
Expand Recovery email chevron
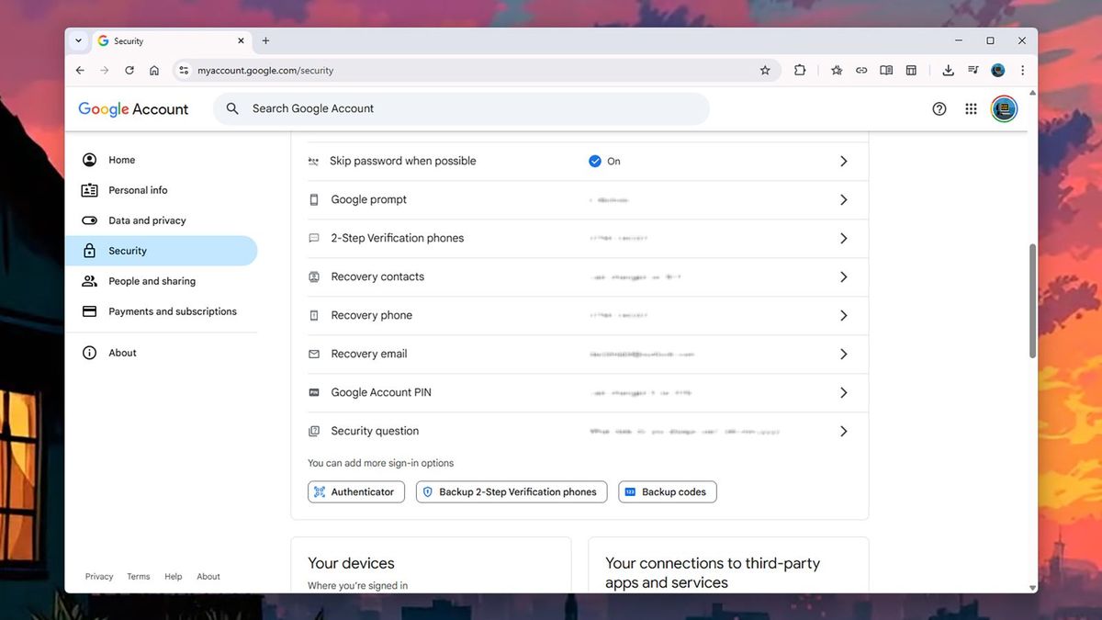tap(843, 354)
